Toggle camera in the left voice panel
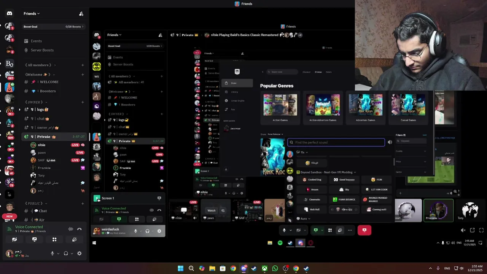The height and width of the screenshot is (274, 487). [14, 239]
